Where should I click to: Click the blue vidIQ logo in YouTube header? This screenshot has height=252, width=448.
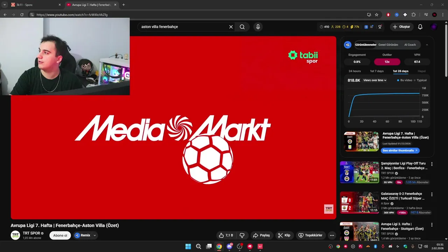click(366, 27)
